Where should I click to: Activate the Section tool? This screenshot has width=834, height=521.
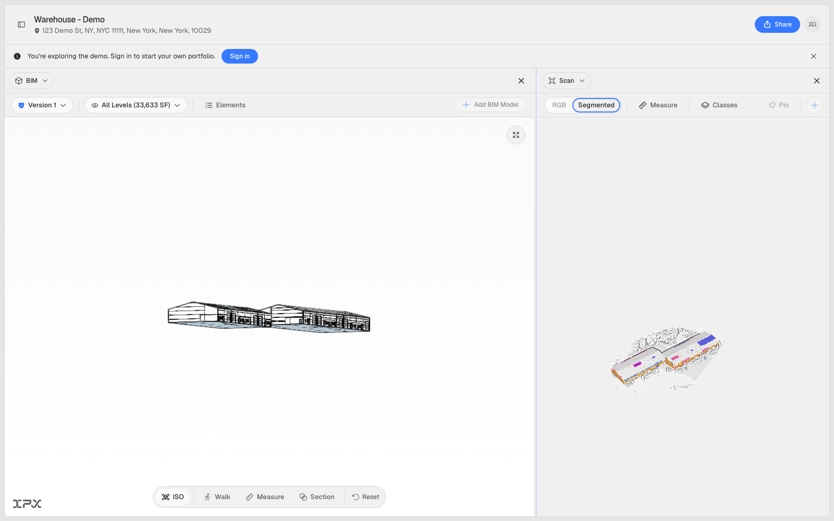(317, 497)
